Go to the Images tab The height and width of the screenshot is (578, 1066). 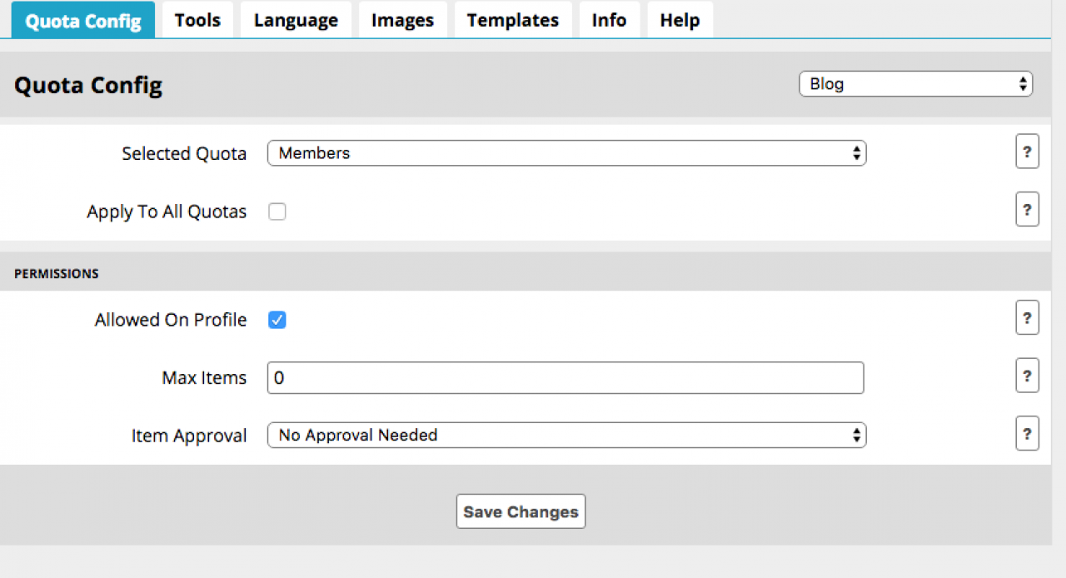click(x=402, y=20)
